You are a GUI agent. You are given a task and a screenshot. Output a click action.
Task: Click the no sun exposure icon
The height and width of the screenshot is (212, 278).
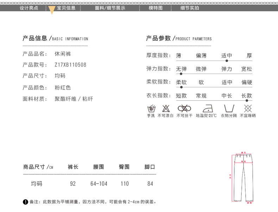(x=248, y=108)
